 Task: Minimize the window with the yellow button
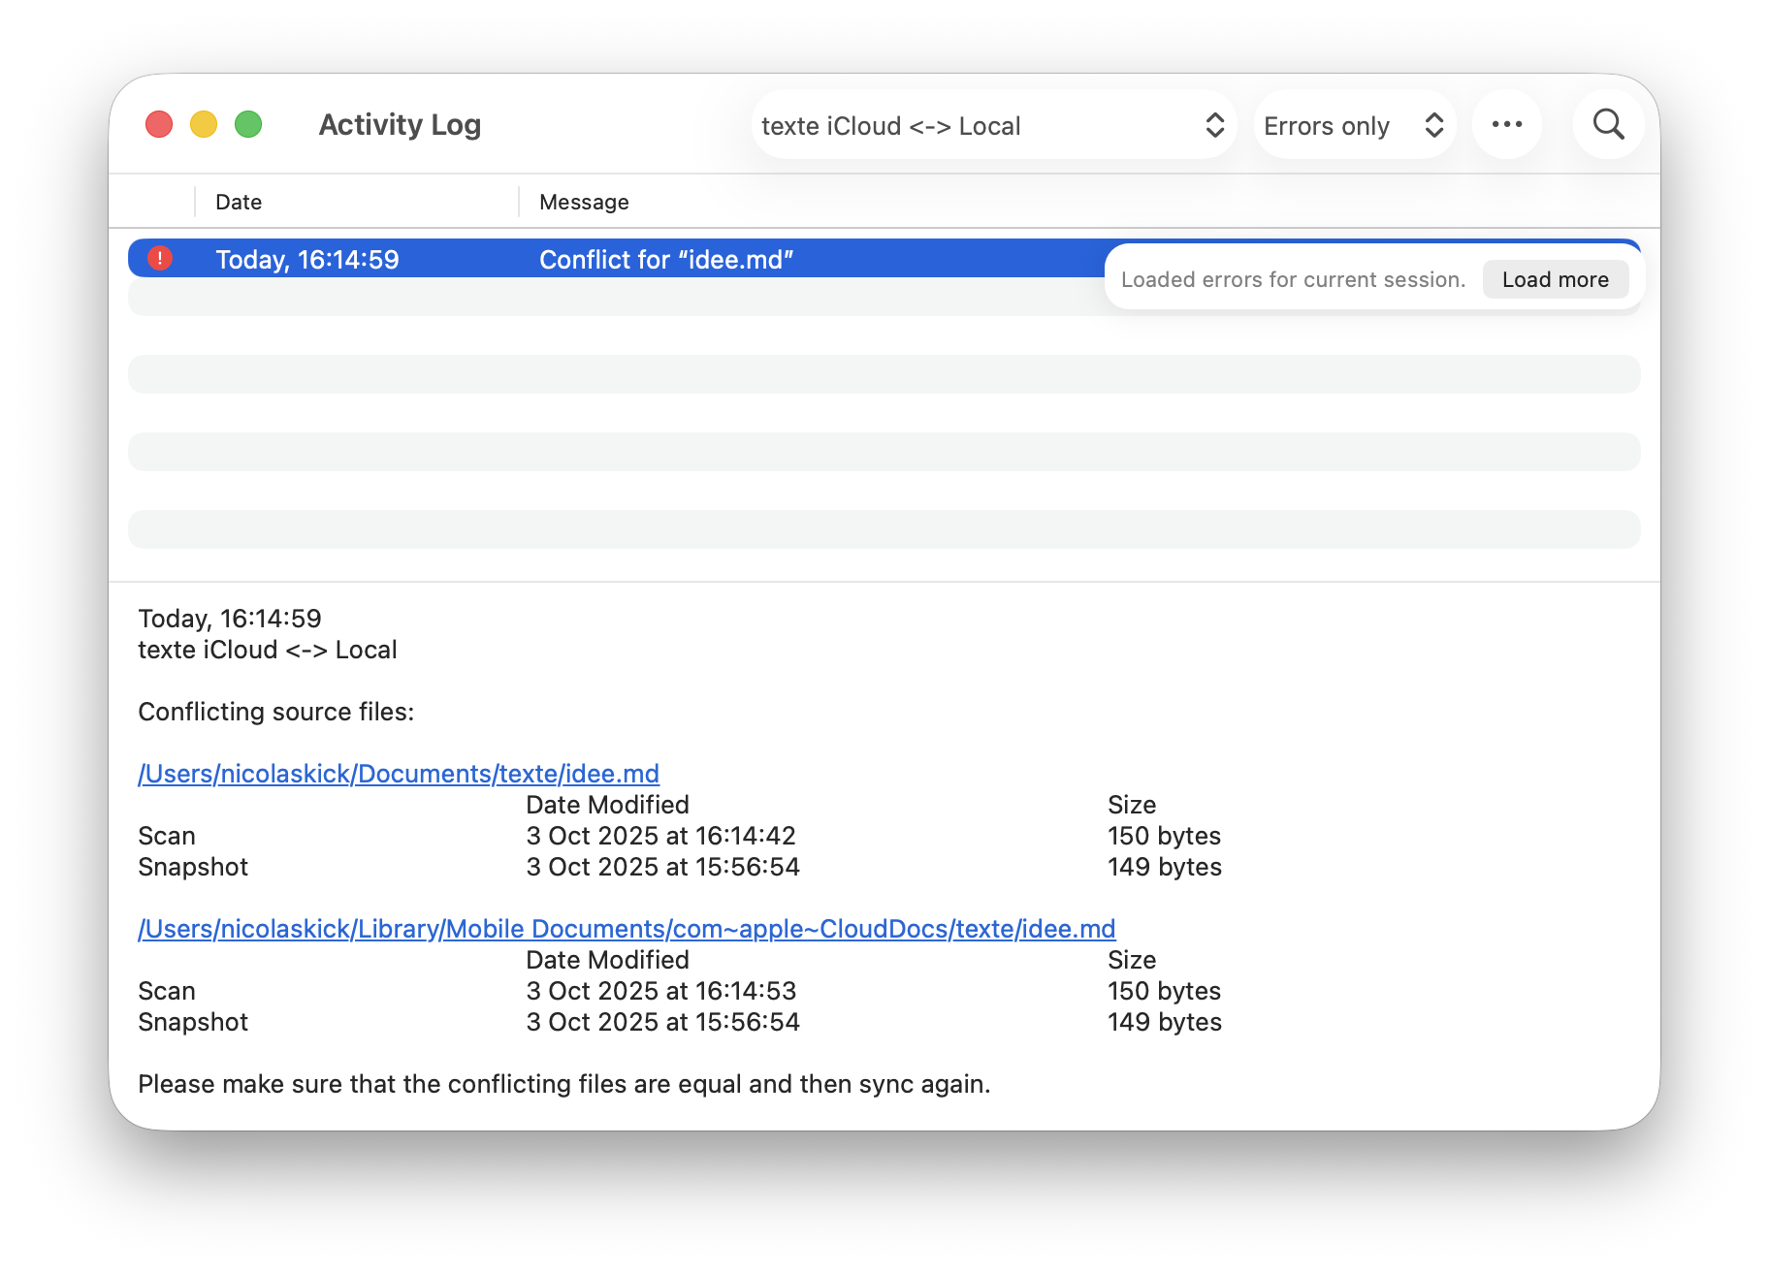pos(204,124)
